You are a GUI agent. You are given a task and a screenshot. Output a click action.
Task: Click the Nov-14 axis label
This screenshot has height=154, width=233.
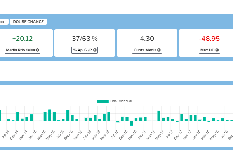click(23, 135)
